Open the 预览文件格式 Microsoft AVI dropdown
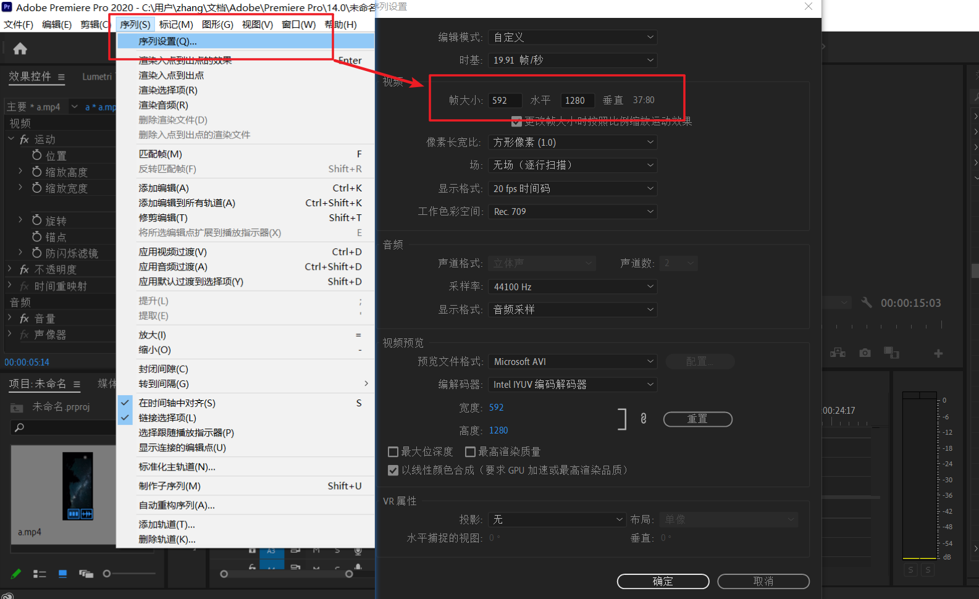979x599 pixels. (573, 361)
